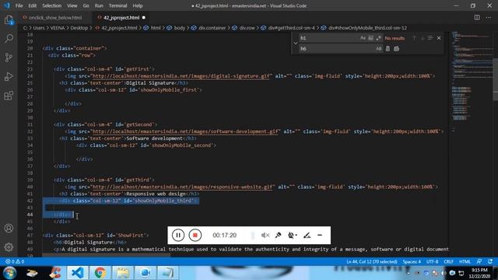Collapse the replace row chevron
Image resolution: width=498 pixels, height=280 pixels.
(296, 44)
